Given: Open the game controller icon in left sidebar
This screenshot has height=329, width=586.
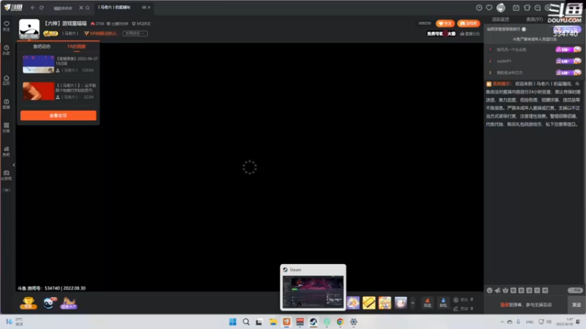Looking at the screenshot, I should pos(7,175).
